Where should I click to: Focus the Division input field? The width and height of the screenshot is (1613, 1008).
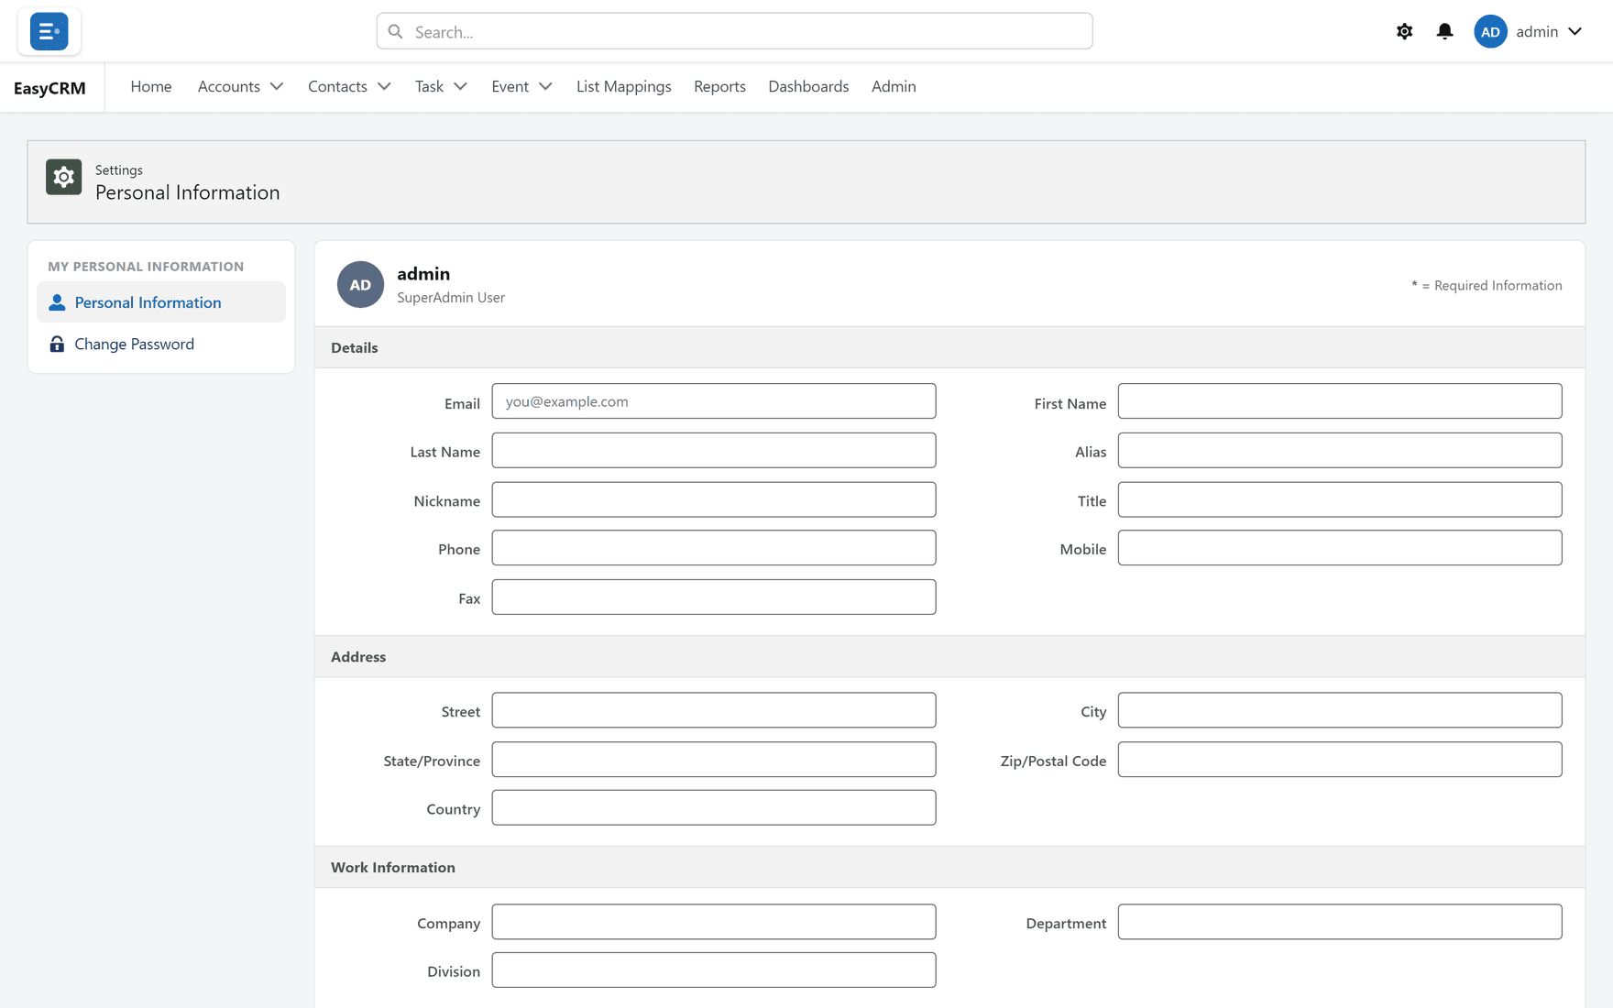(714, 970)
